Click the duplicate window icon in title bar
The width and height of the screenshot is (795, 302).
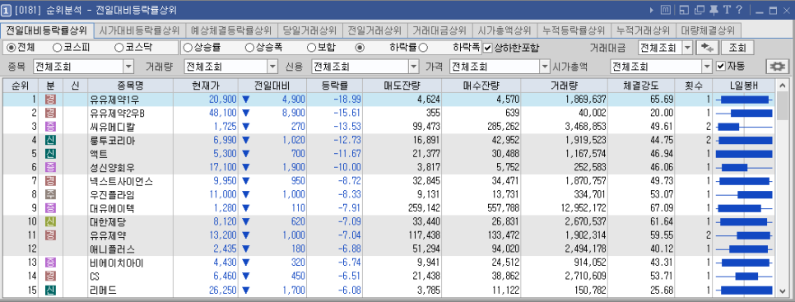click(x=700, y=10)
